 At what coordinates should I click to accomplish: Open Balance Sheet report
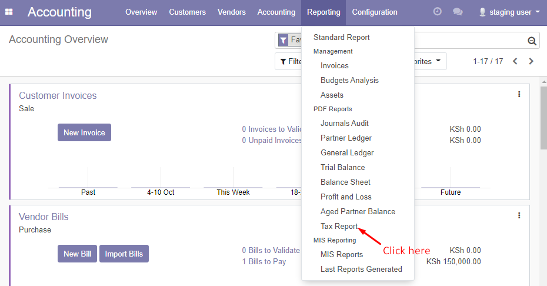coord(345,182)
